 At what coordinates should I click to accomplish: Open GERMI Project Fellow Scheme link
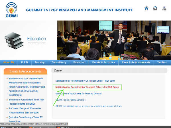click(x=71, y=100)
